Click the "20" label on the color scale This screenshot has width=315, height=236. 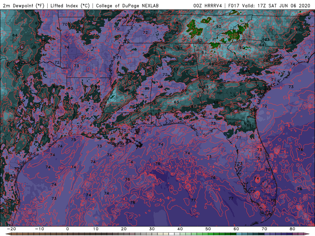124,229
